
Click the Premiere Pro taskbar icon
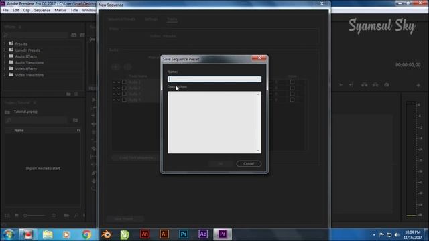tap(223, 234)
